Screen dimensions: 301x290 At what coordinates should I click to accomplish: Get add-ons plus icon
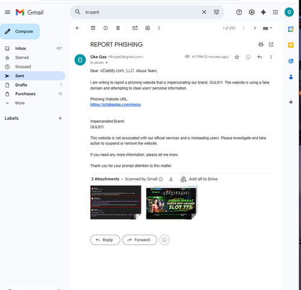coord(291,102)
